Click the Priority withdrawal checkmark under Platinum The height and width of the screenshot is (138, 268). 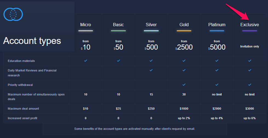217,85
